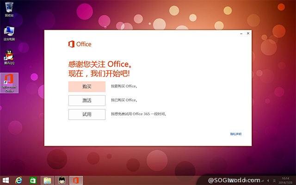Click the 激活 (Activate) button
Image resolution: width=296 pixels, height=185 pixels.
(x=87, y=100)
